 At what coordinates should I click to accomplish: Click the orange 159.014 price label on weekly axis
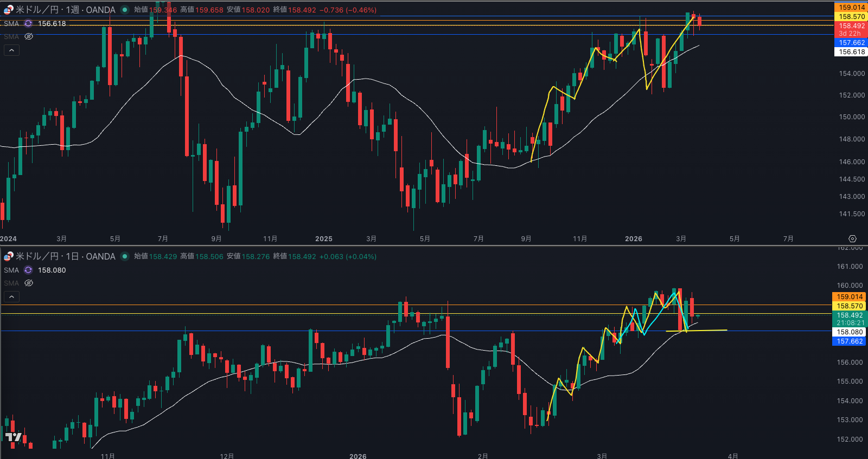(x=851, y=8)
